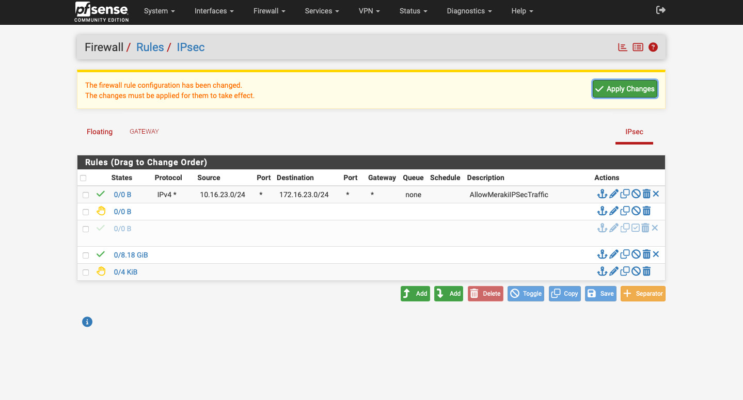
Task: Disable the AllowMerakiIPSecTraffic rule via ban icon
Action: click(x=636, y=195)
